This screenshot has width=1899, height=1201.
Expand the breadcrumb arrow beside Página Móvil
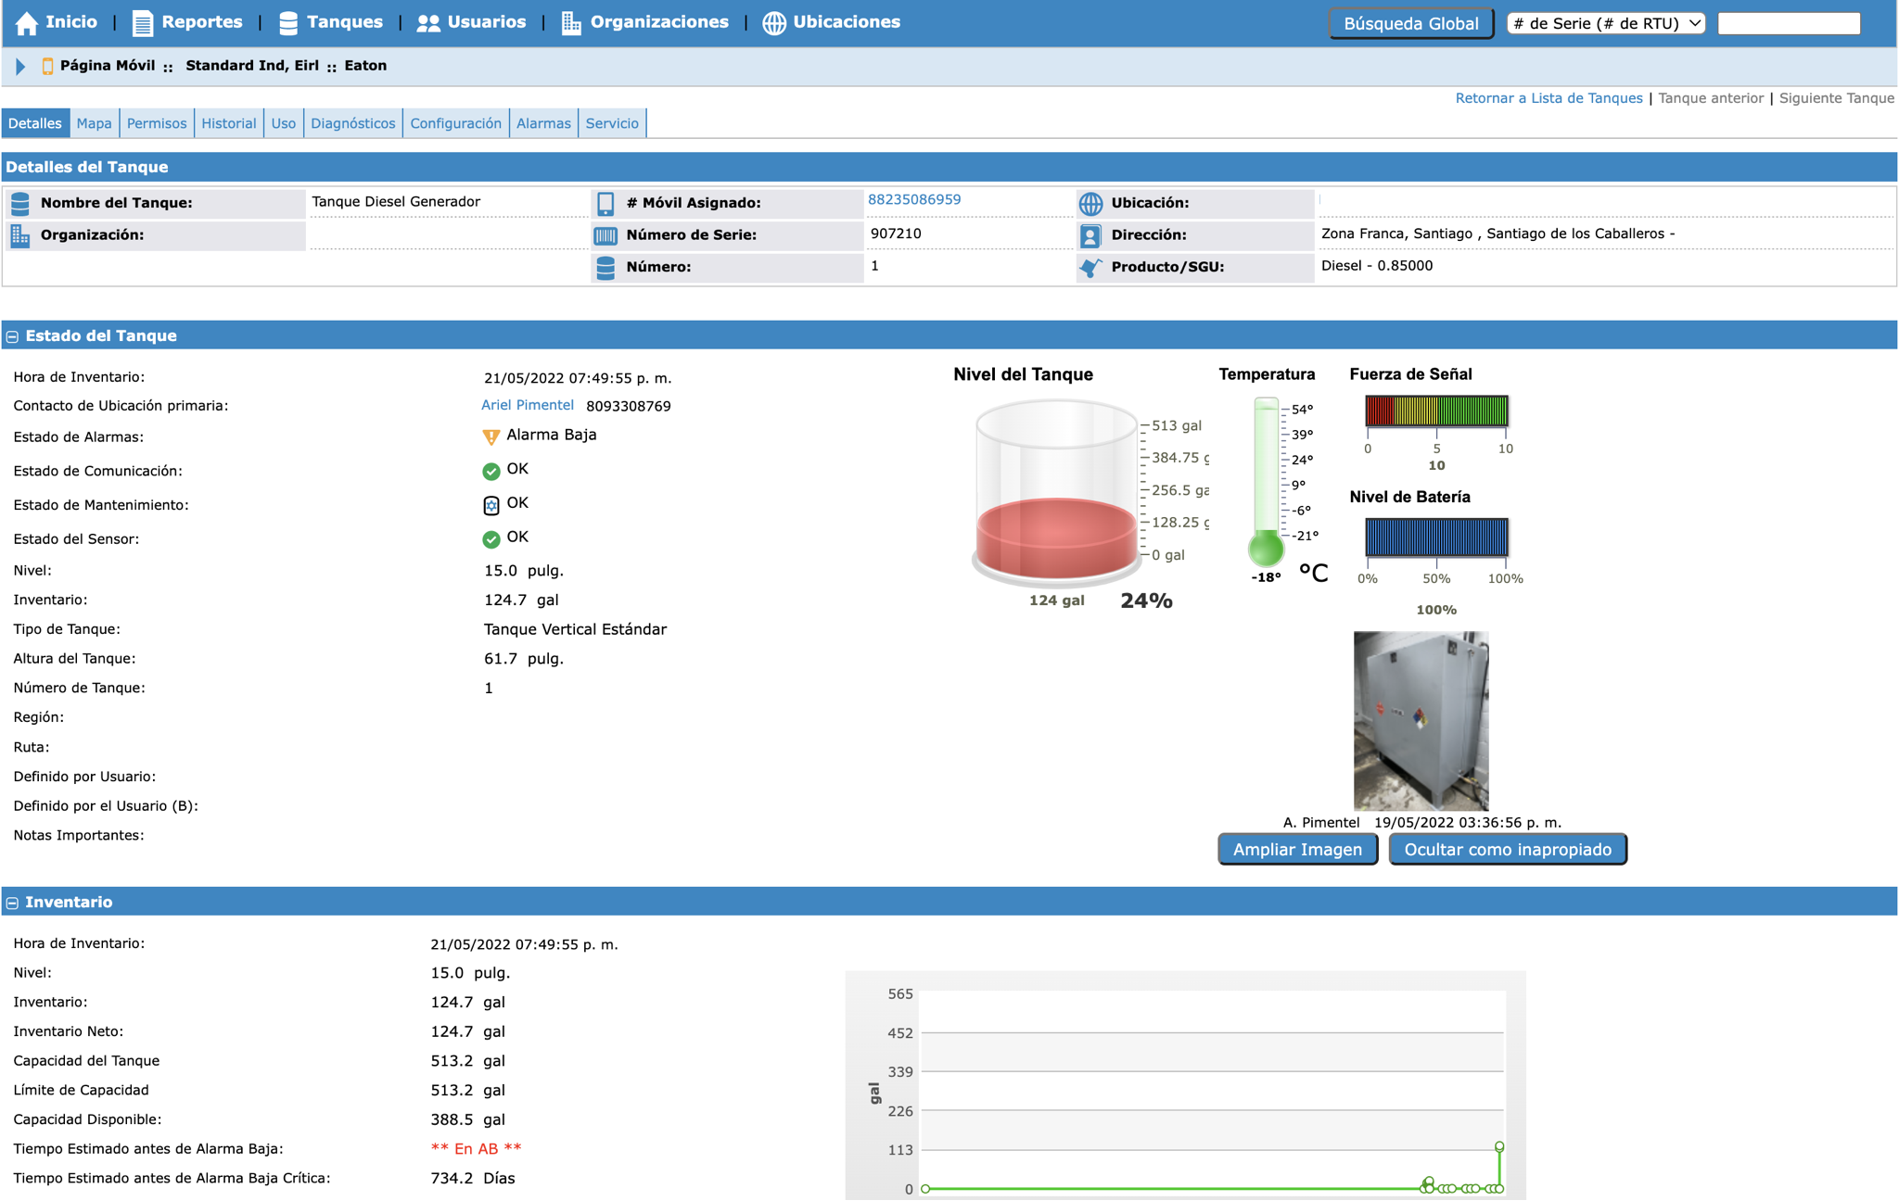pyautogui.click(x=20, y=66)
